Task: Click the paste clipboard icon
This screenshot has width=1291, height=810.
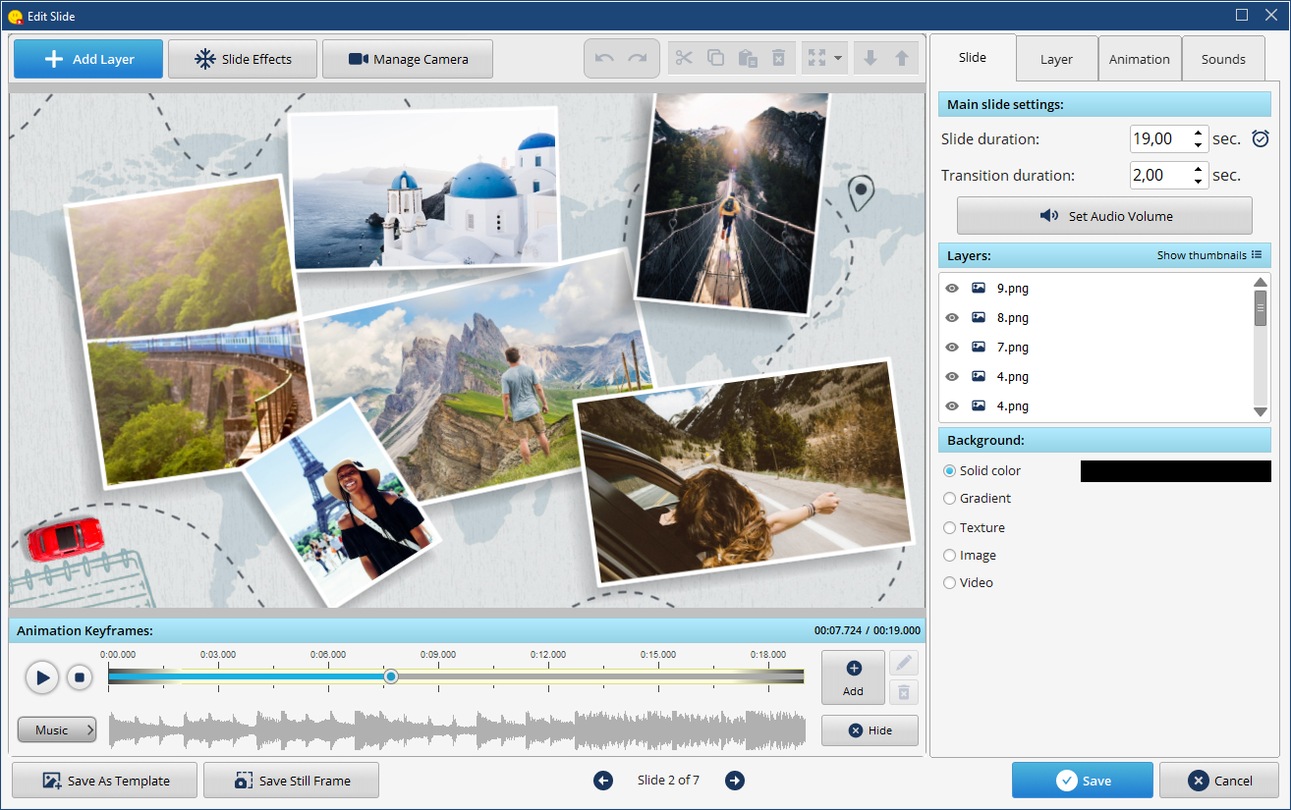Action: tap(747, 59)
